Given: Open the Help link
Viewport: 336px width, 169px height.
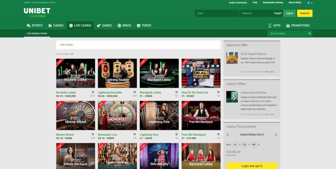Looking at the screenshot, I should pyautogui.click(x=255, y=3).
